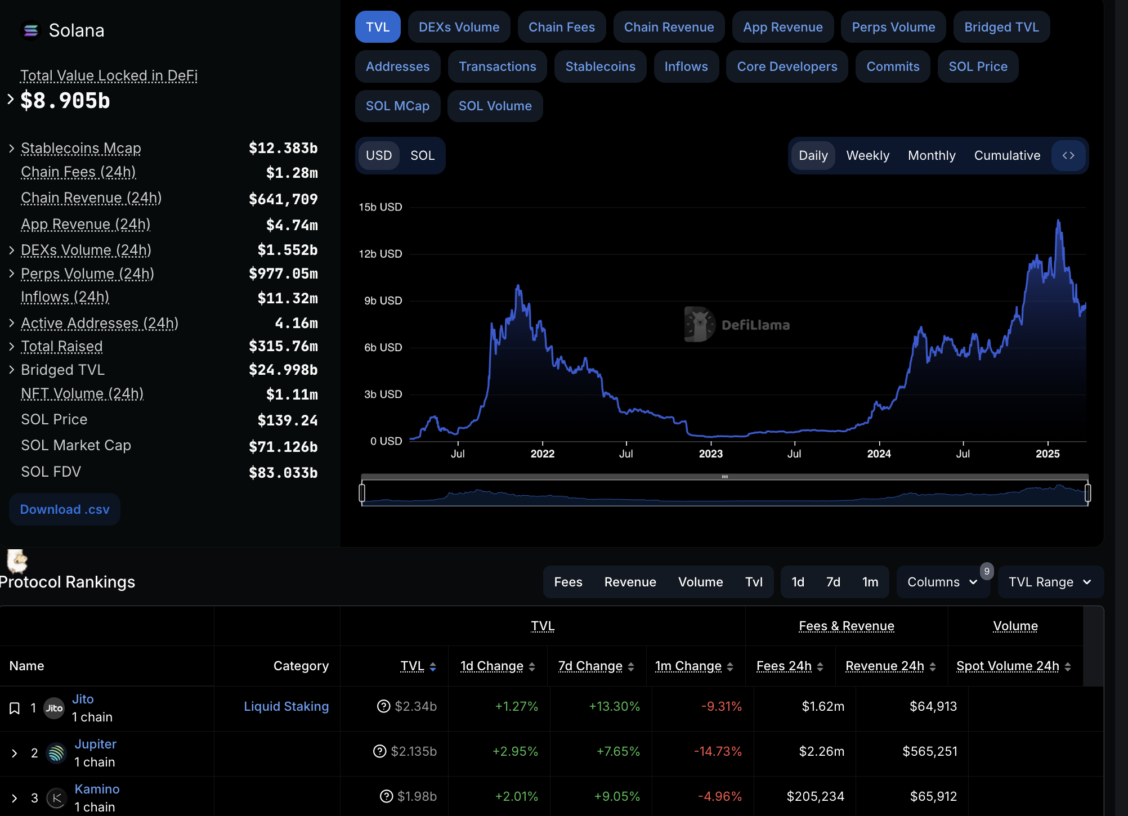Viewport: 1128px width, 816px height.
Task: Select the Revenue rankings tab
Action: coord(630,582)
